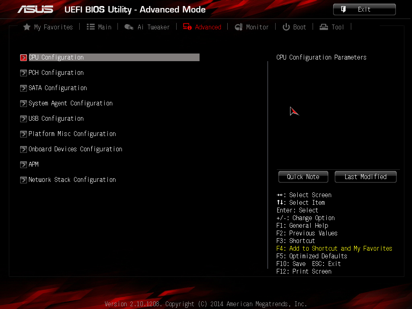Viewport: 412px width, 309px height.
Task: Open Onboard Devices Configuration
Action: point(75,149)
